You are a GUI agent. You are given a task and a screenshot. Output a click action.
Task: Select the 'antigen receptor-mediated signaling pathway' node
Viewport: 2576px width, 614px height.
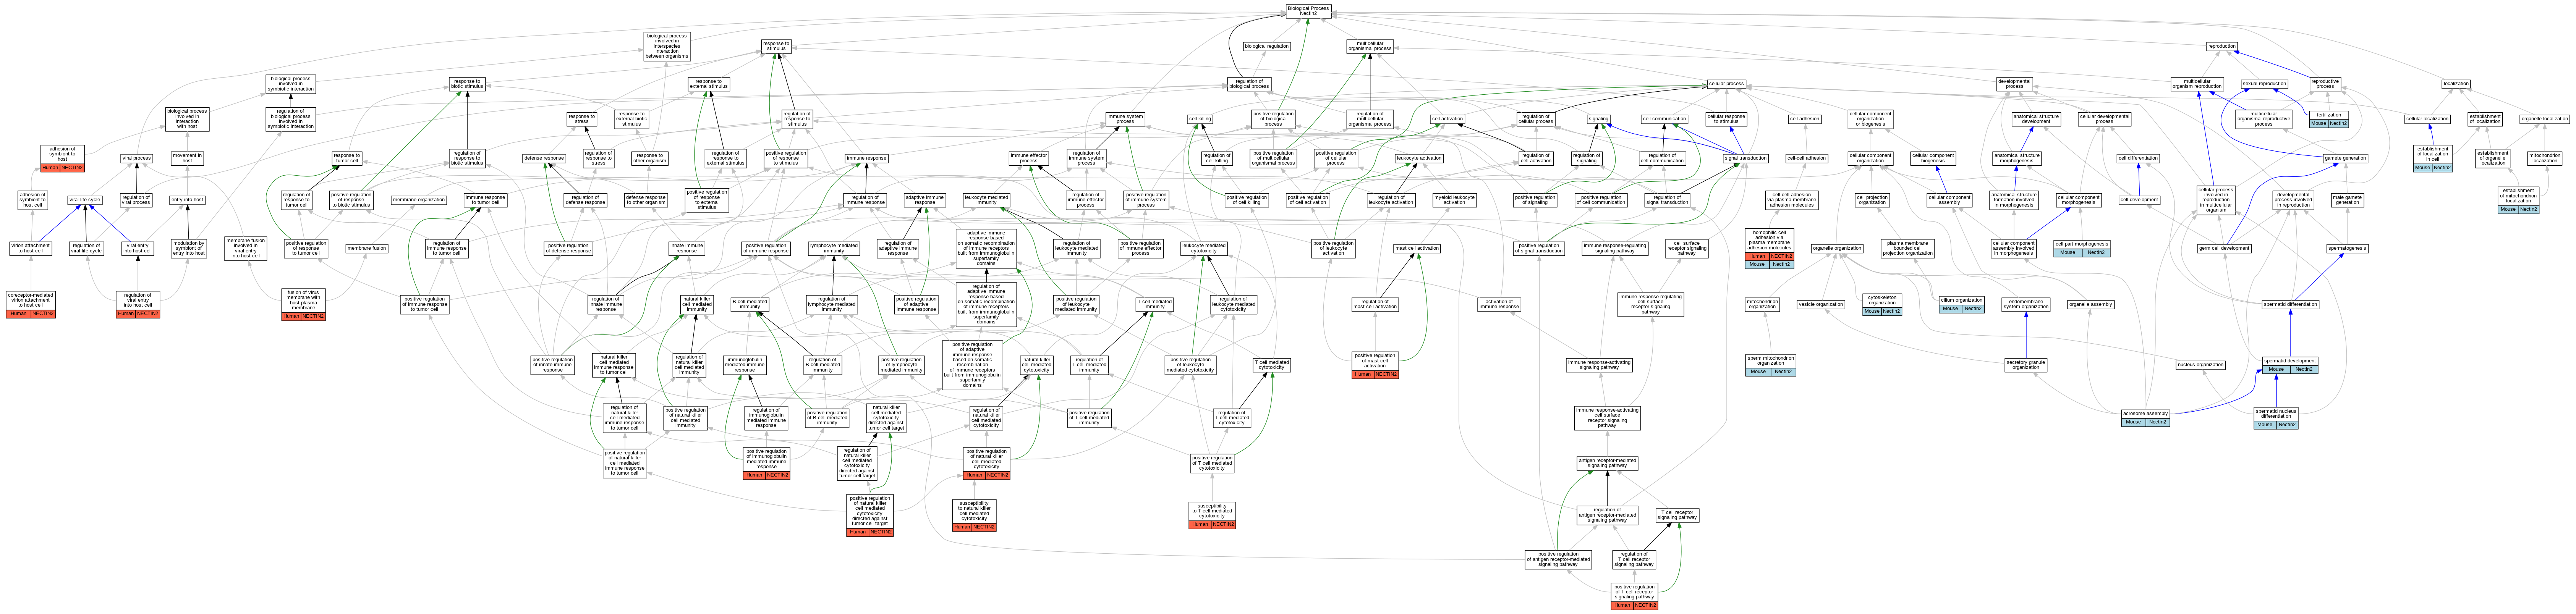[x=1607, y=463]
